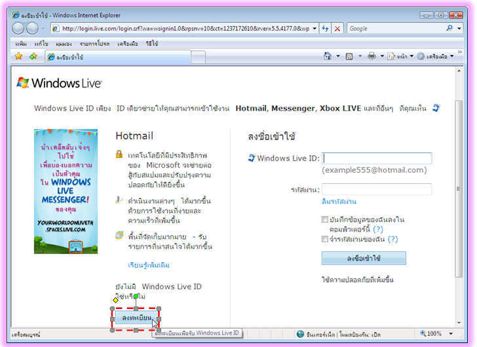Click the Internet zone globe icon in status bar

(301, 334)
